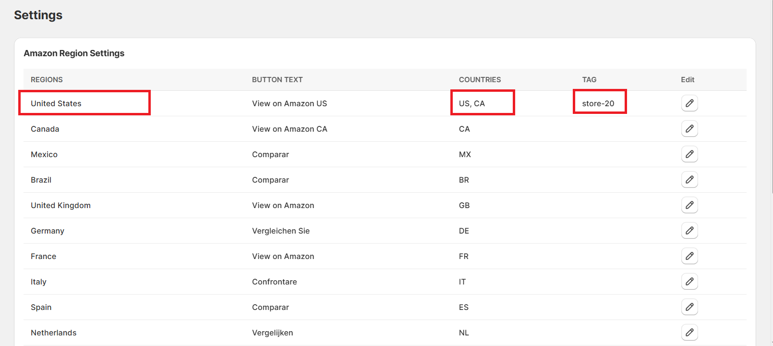
Task: Click the 'FR' country code
Action: [x=463, y=256]
